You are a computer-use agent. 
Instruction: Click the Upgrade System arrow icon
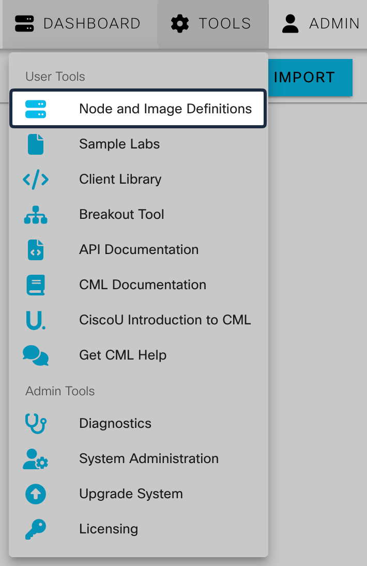point(36,494)
